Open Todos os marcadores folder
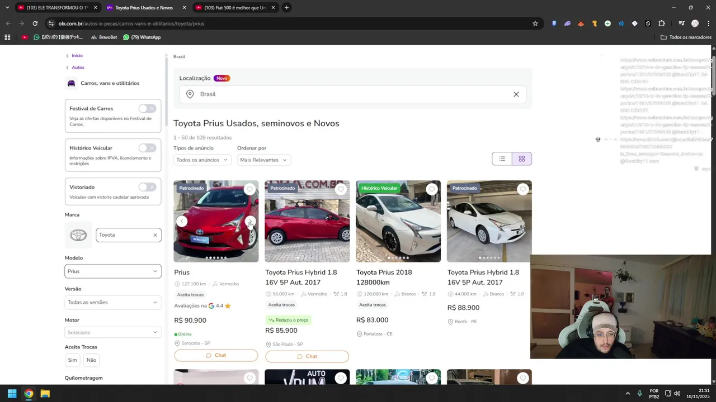 tap(686, 37)
